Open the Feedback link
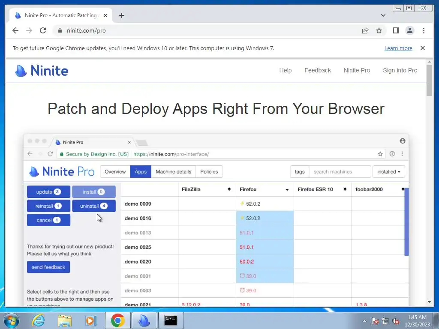This screenshot has height=329, width=439. (318, 71)
